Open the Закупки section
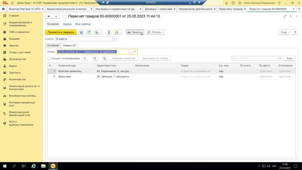This screenshot has width=302, height=170. point(14,45)
